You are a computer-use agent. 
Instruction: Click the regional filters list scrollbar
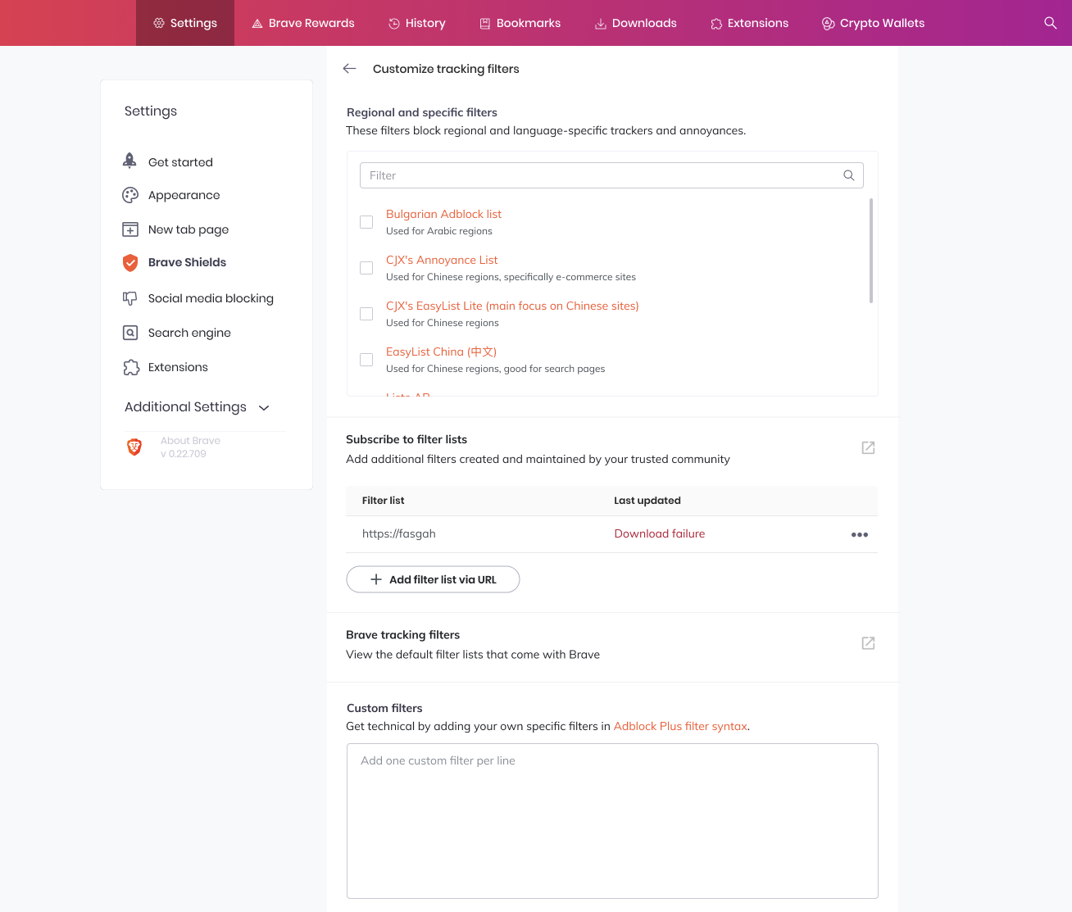870,251
